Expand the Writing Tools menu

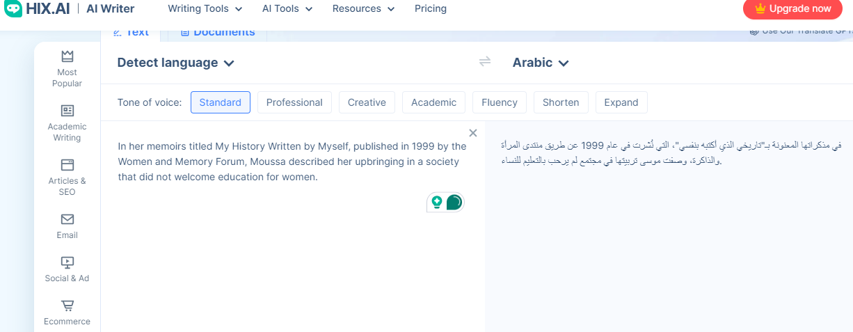pyautogui.click(x=205, y=9)
